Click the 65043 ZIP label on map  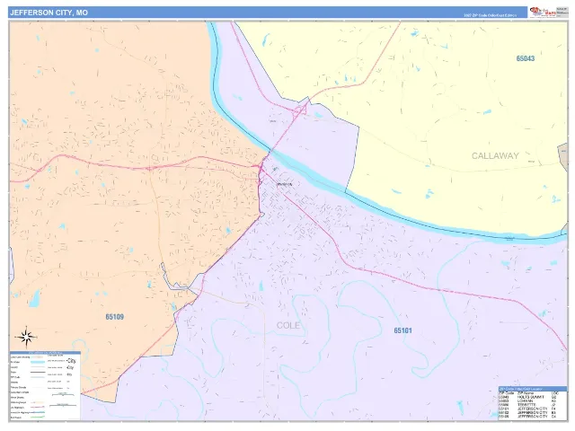(525, 58)
